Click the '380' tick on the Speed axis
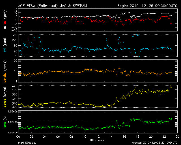Image resolution: width=181 pixels, height=145 pixels. [15, 94]
